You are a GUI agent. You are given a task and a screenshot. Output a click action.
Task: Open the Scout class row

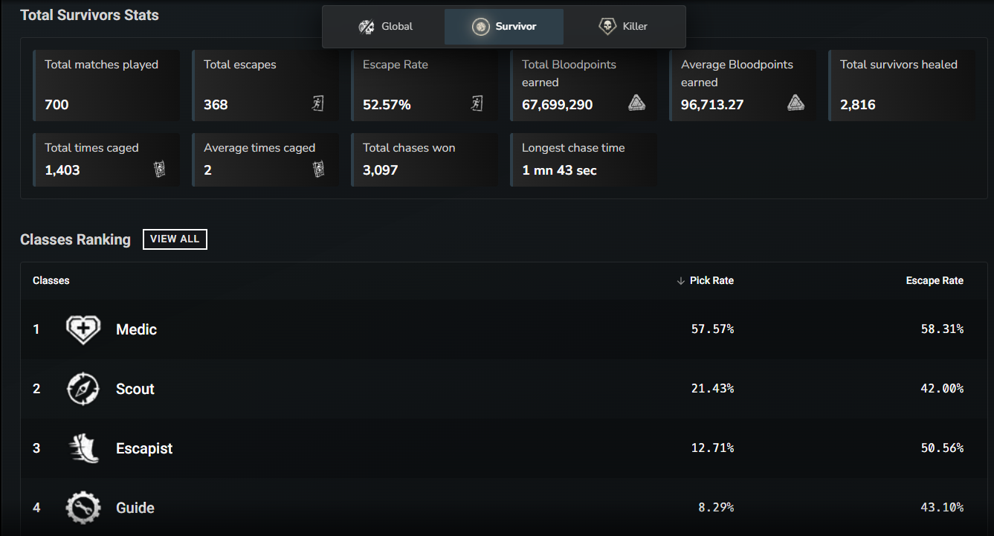tap(504, 389)
